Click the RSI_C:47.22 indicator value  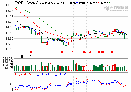[x=59, y=74]
